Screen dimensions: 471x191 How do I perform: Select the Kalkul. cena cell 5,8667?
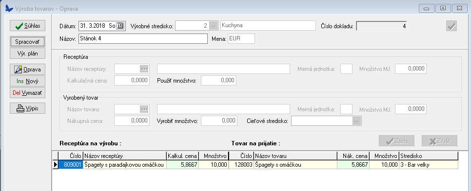click(183, 165)
